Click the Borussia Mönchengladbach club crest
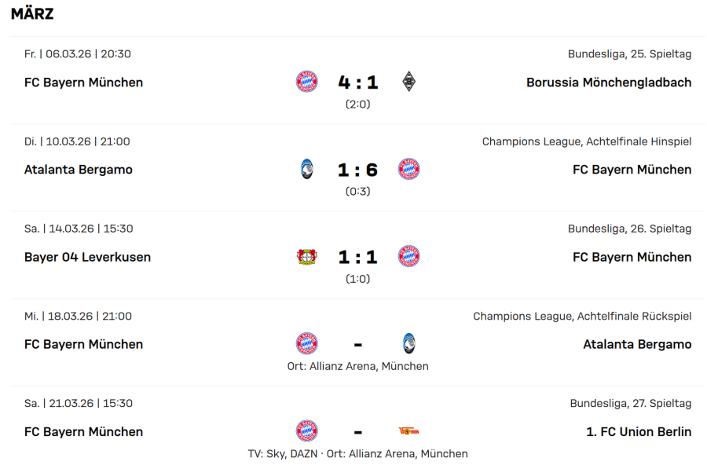Viewport: 707px width, 469px height. point(408,82)
